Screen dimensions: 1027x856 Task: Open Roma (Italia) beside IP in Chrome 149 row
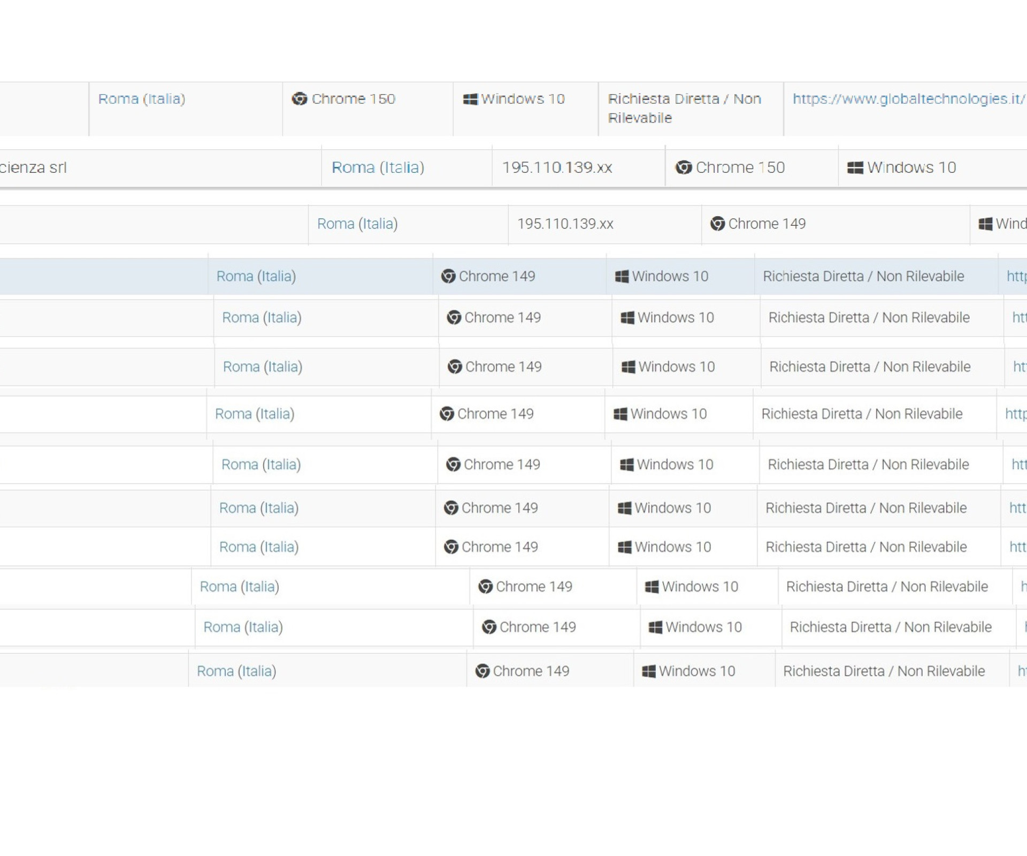pyautogui.click(x=357, y=224)
